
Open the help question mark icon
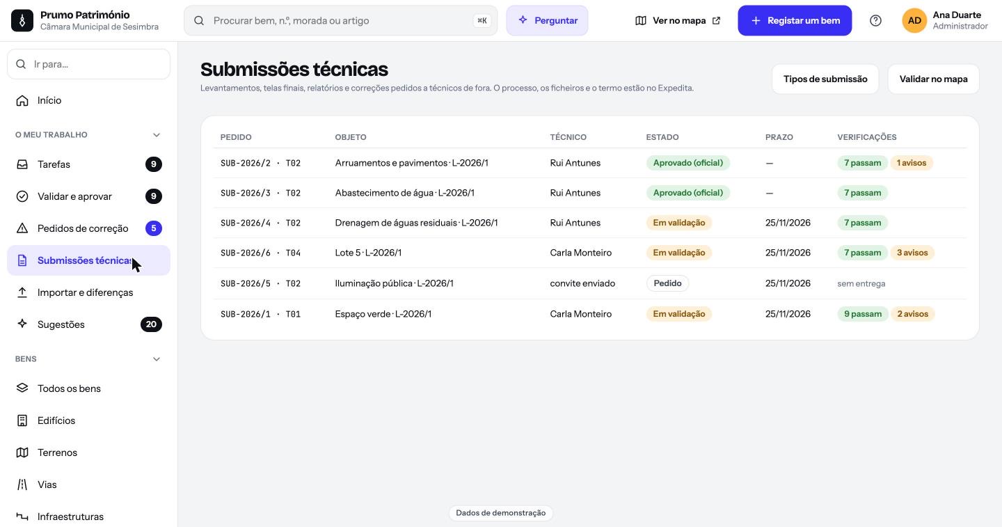[x=876, y=21]
